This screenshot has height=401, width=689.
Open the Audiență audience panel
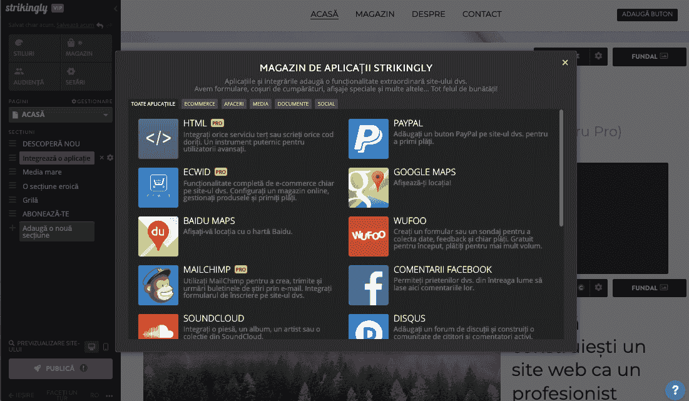pyautogui.click(x=34, y=76)
